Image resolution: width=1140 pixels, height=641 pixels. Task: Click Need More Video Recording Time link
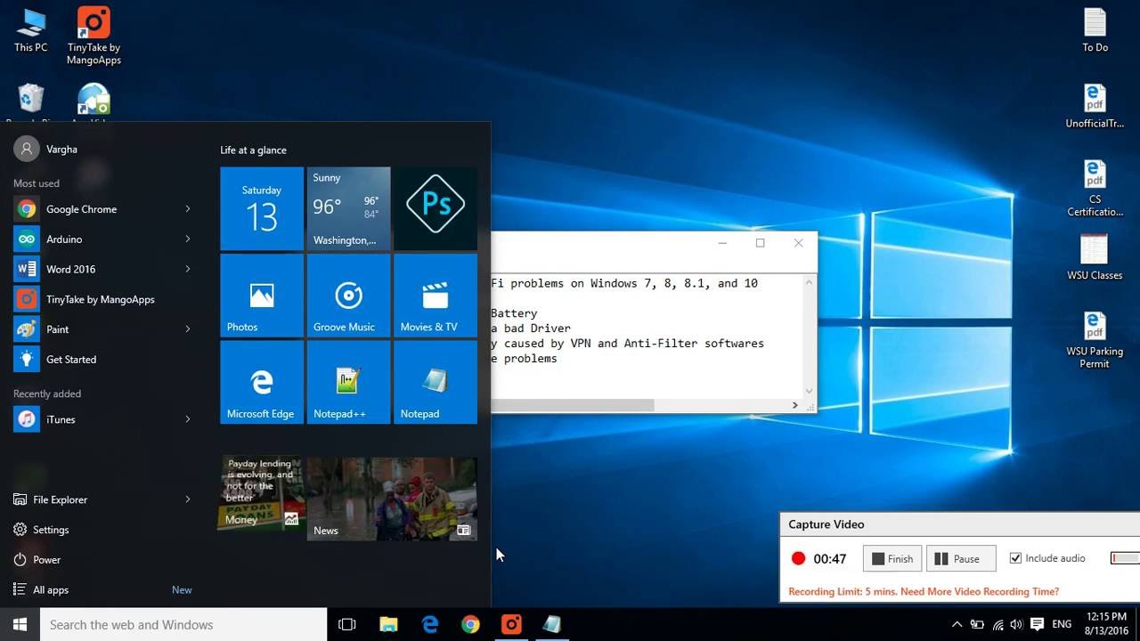click(979, 591)
